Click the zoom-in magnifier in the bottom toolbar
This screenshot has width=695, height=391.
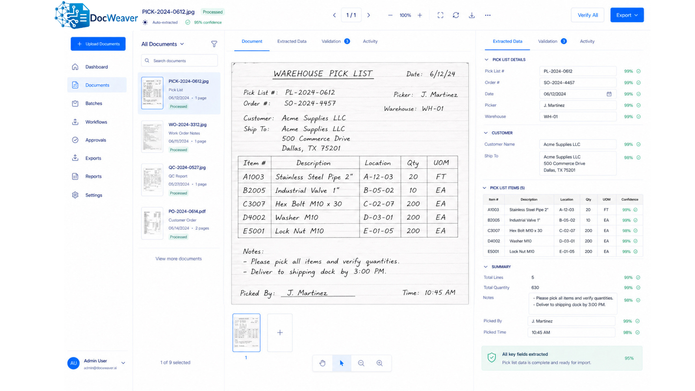tap(380, 363)
